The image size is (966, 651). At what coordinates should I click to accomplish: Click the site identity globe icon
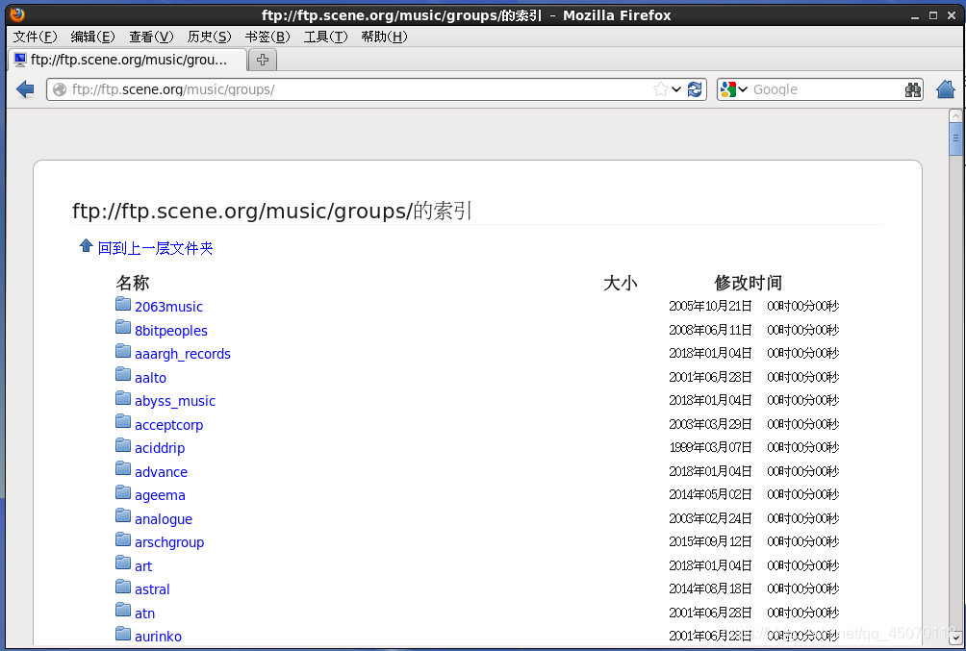[x=60, y=89]
